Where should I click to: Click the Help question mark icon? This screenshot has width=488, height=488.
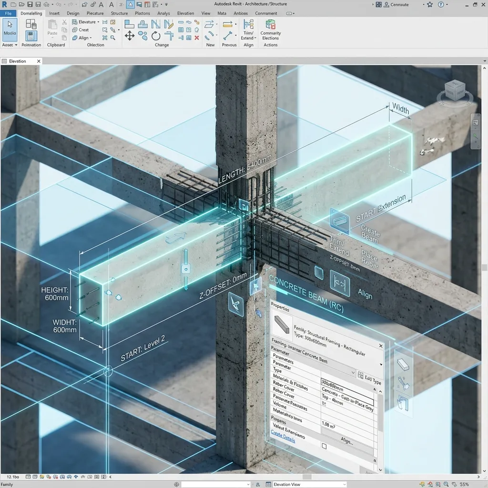coord(441,4)
